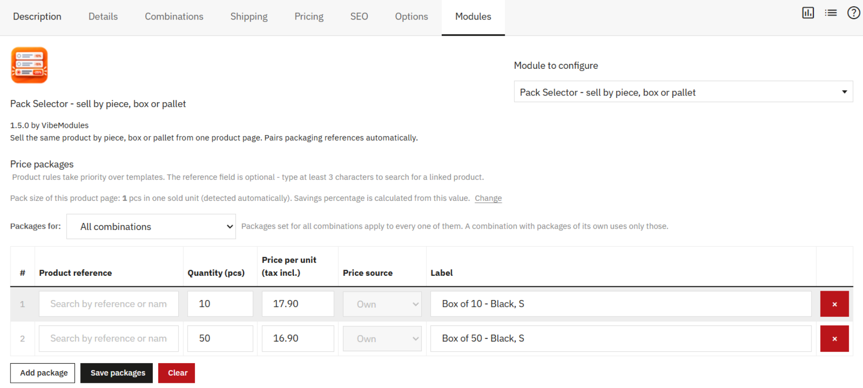Click the list view icon
The width and height of the screenshot is (863, 388).
coord(831,13)
